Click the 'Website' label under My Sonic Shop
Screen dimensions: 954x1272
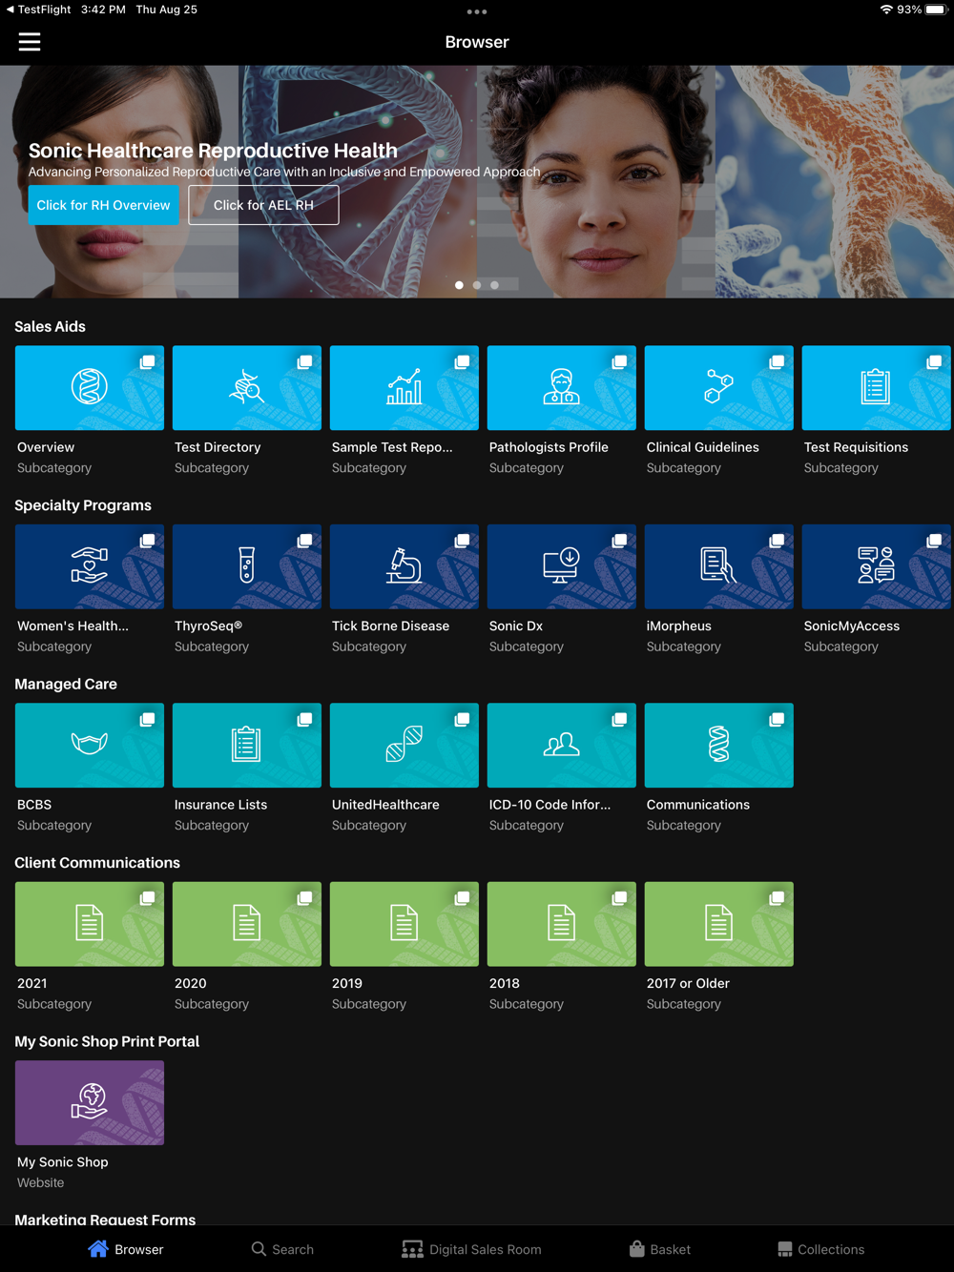[x=41, y=1182]
